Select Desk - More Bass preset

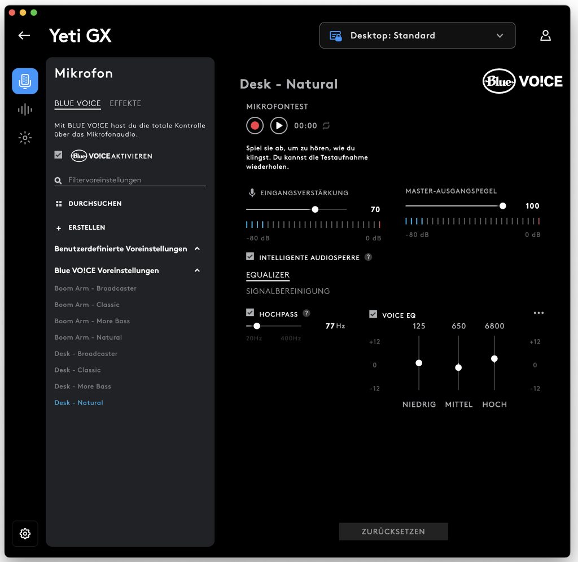[x=82, y=386]
